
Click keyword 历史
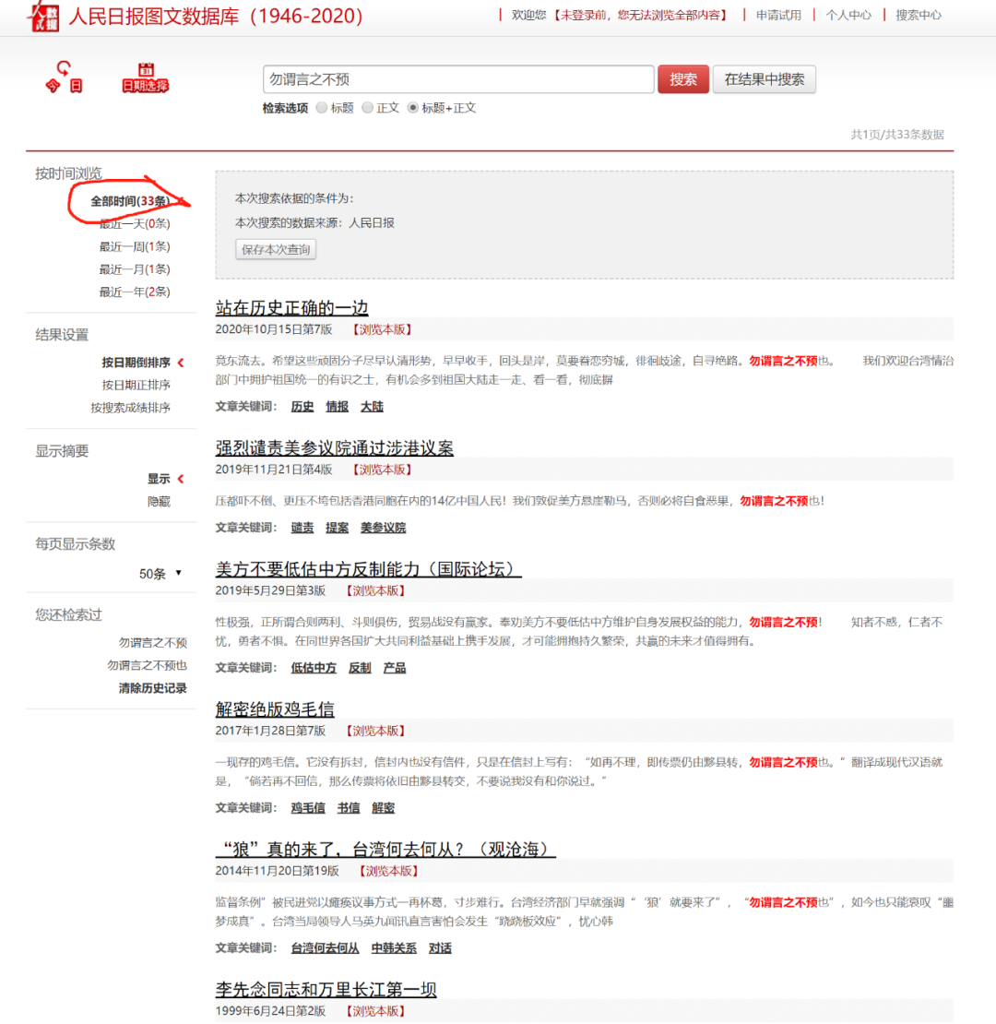(x=302, y=407)
